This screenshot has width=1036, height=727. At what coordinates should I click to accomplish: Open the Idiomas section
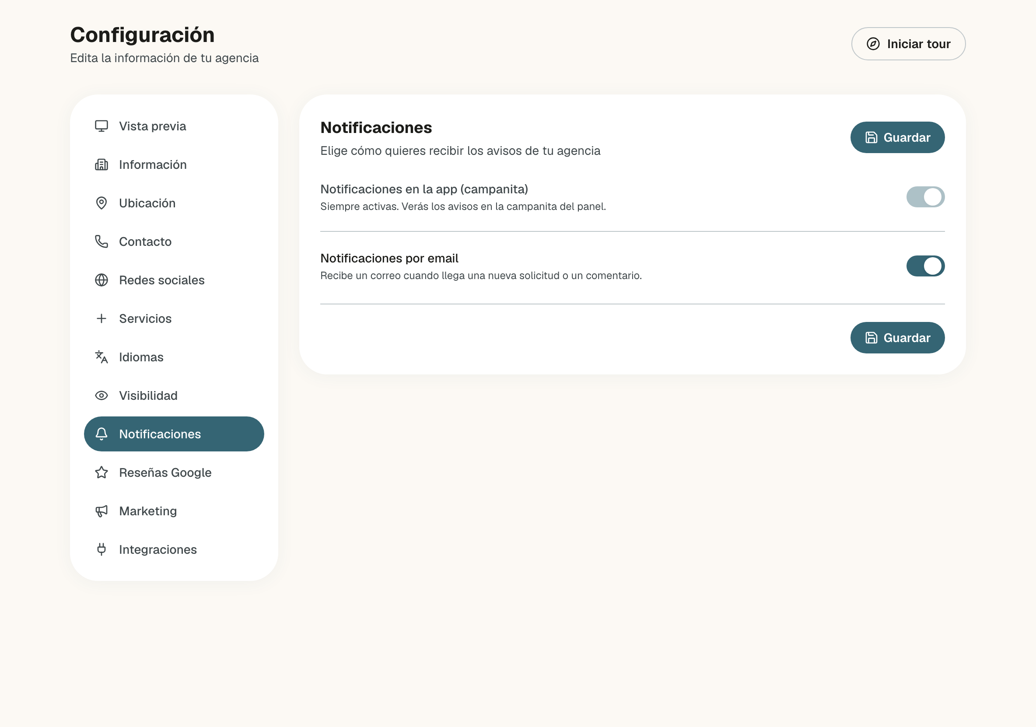point(174,357)
